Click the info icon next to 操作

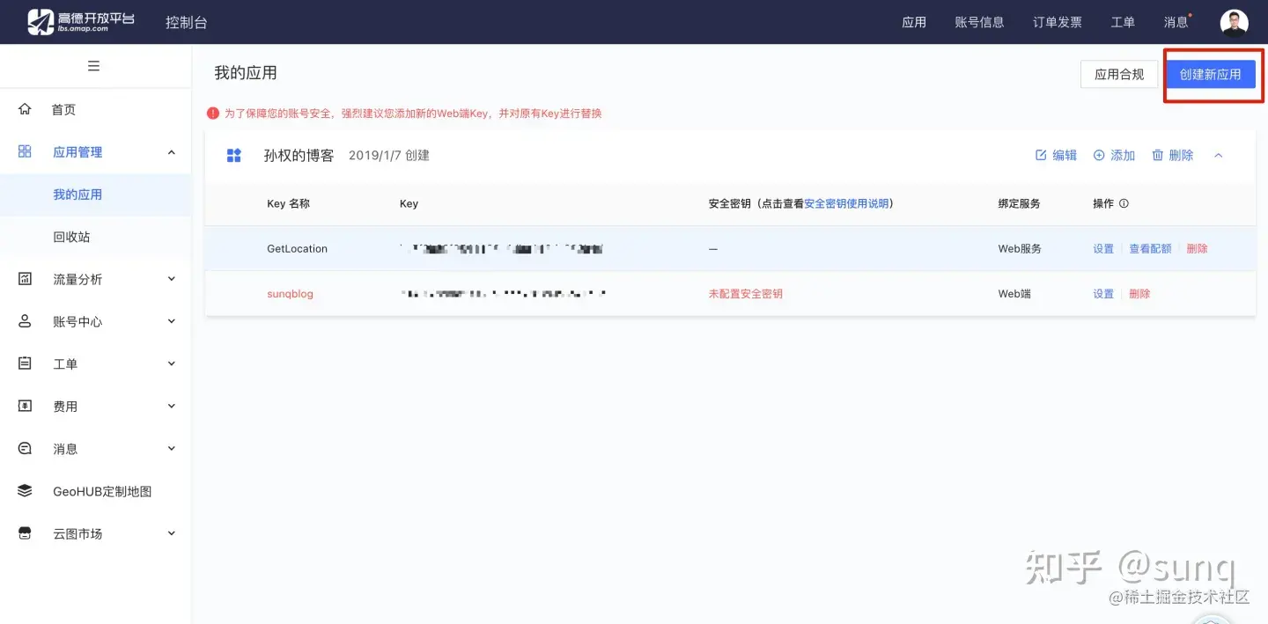[1124, 203]
